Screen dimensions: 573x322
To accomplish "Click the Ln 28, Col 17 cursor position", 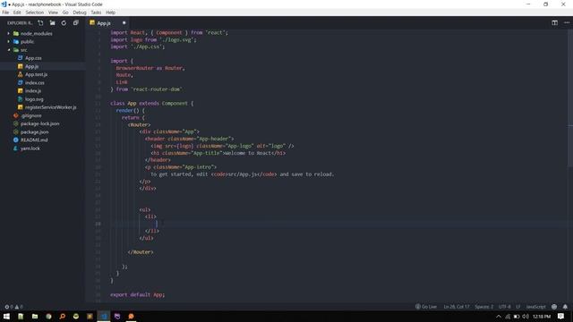I will [456, 307].
